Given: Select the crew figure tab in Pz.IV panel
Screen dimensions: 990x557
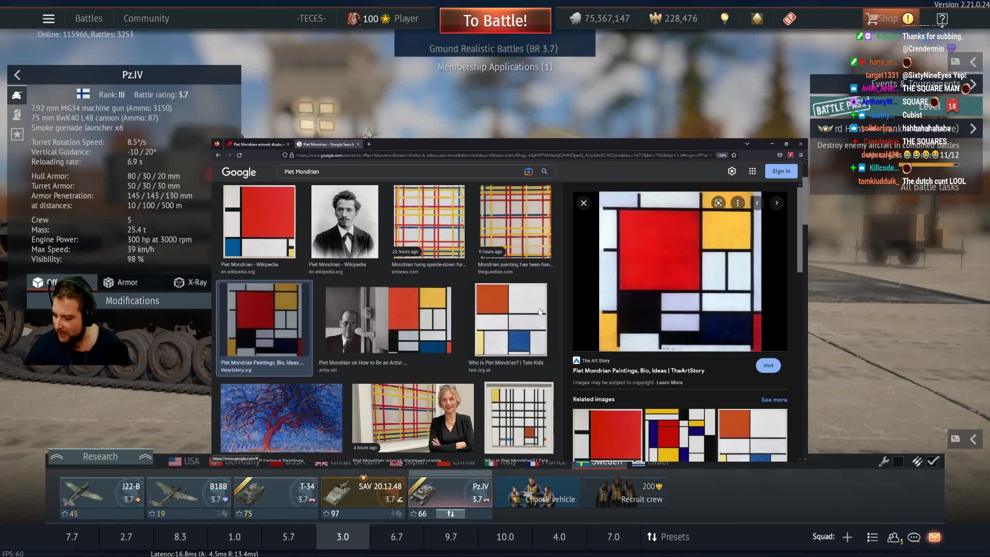Looking at the screenshot, I should point(17,114).
